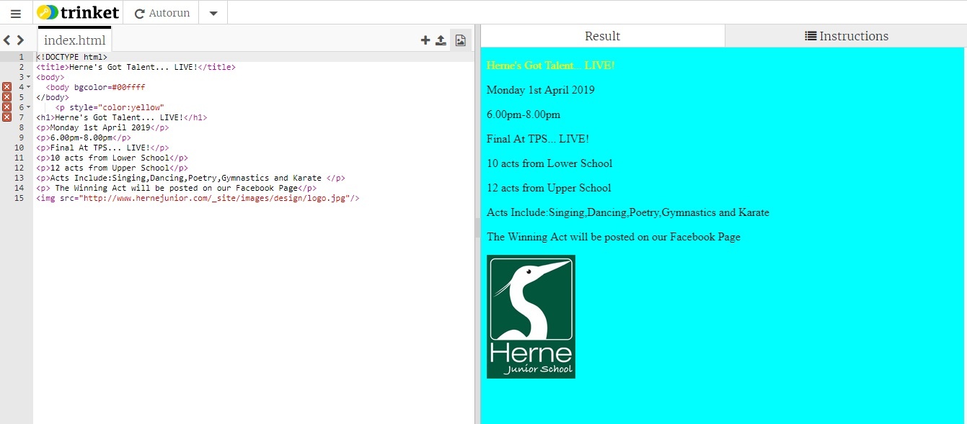967x424 pixels.
Task: Click the error marker on line 5
Action: coord(7,96)
